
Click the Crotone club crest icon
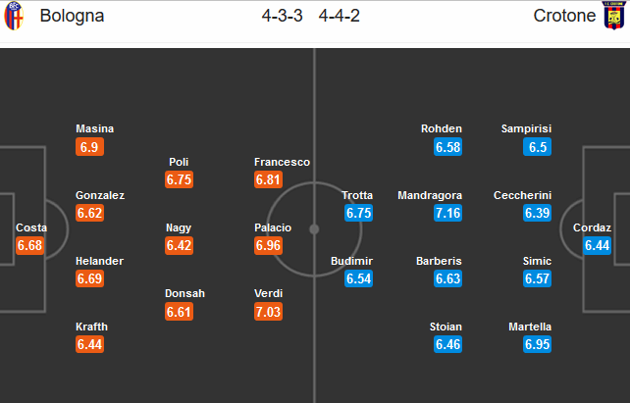(x=614, y=16)
